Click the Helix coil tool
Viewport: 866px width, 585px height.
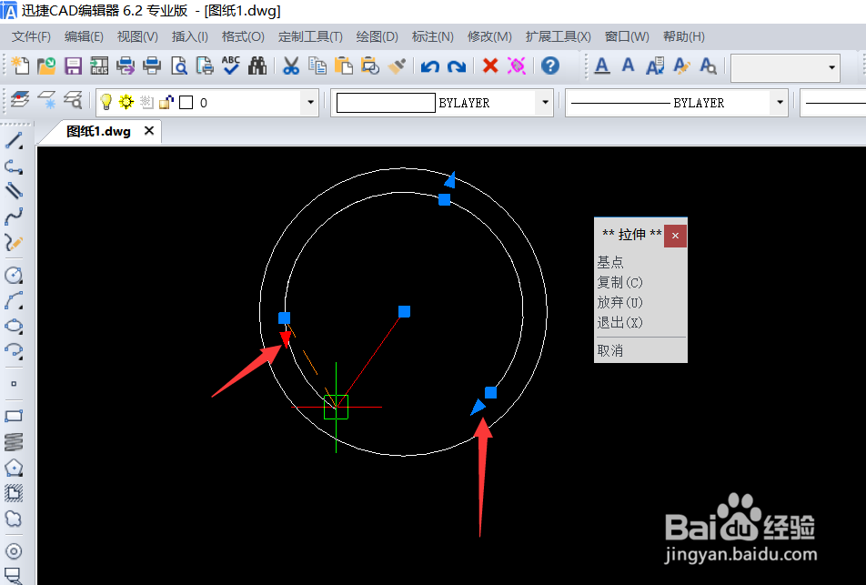pyautogui.click(x=14, y=442)
